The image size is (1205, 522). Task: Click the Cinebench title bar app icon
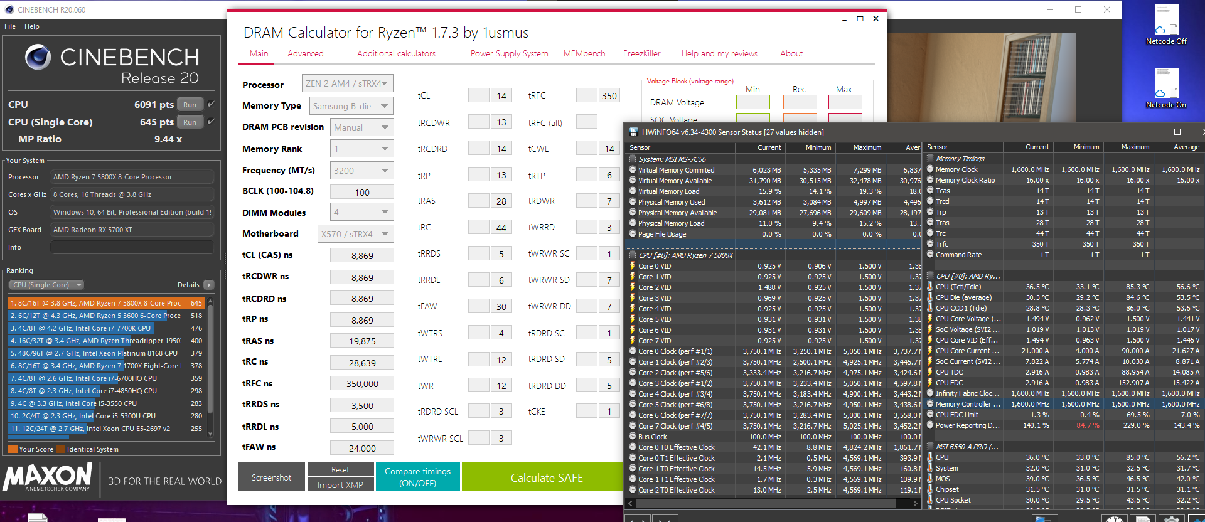pyautogui.click(x=9, y=9)
